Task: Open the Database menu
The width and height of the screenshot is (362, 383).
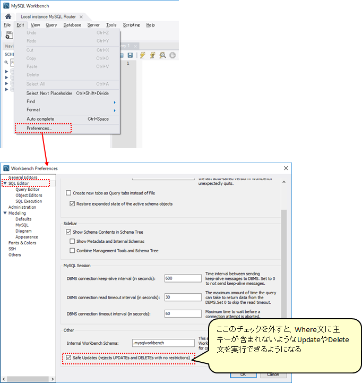Action: (72, 25)
